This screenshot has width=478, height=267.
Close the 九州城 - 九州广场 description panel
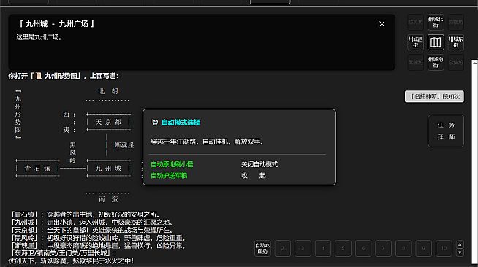coord(382,24)
